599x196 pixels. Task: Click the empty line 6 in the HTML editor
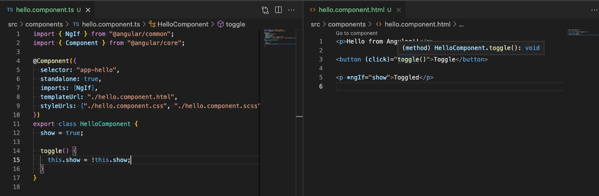coord(450,86)
